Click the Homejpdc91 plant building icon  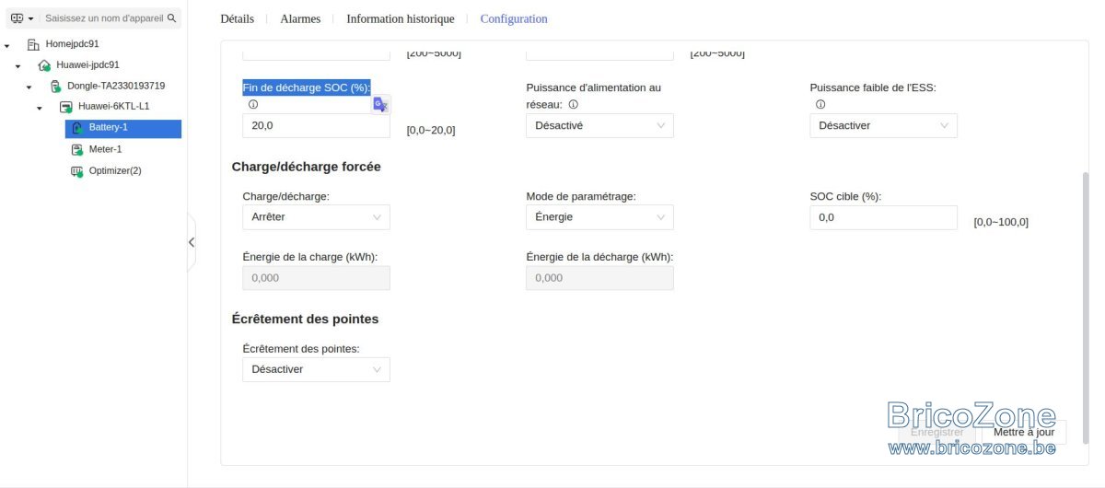pos(33,44)
